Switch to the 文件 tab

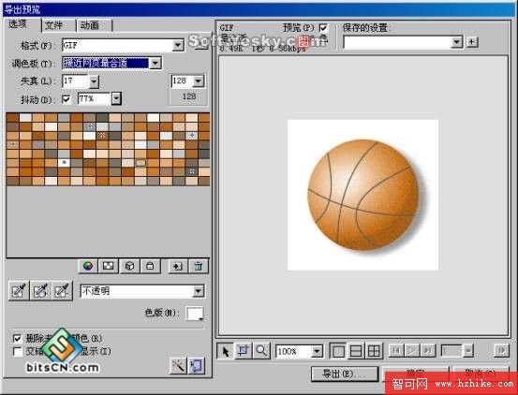(59, 25)
